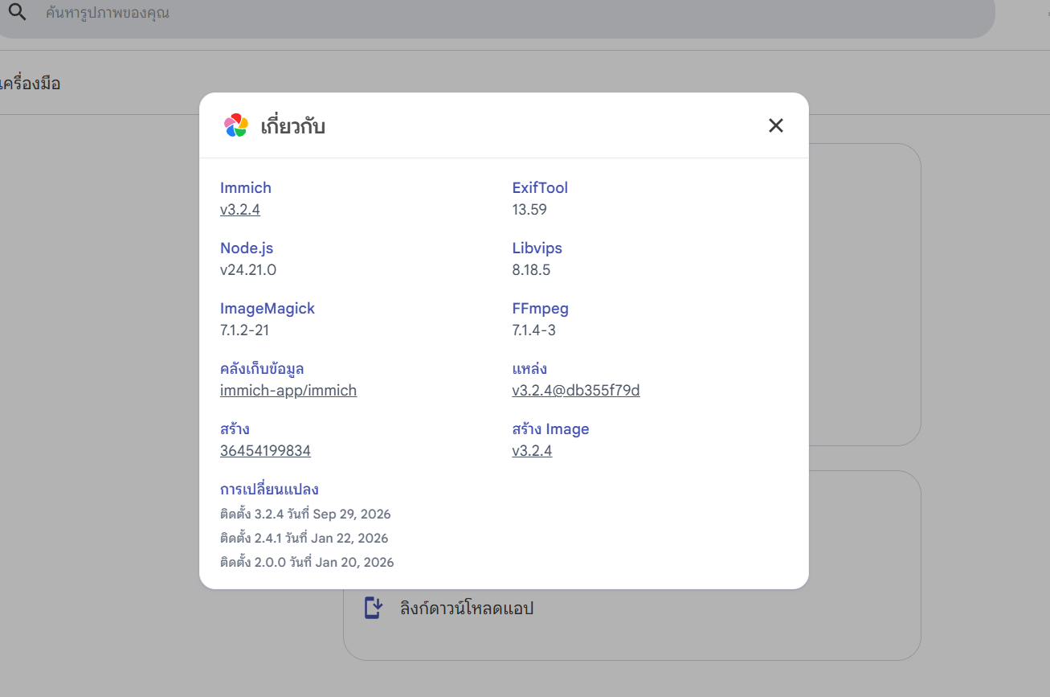
Task: Open the v3.2.4 link under สร้าง Image
Action: pos(532,451)
